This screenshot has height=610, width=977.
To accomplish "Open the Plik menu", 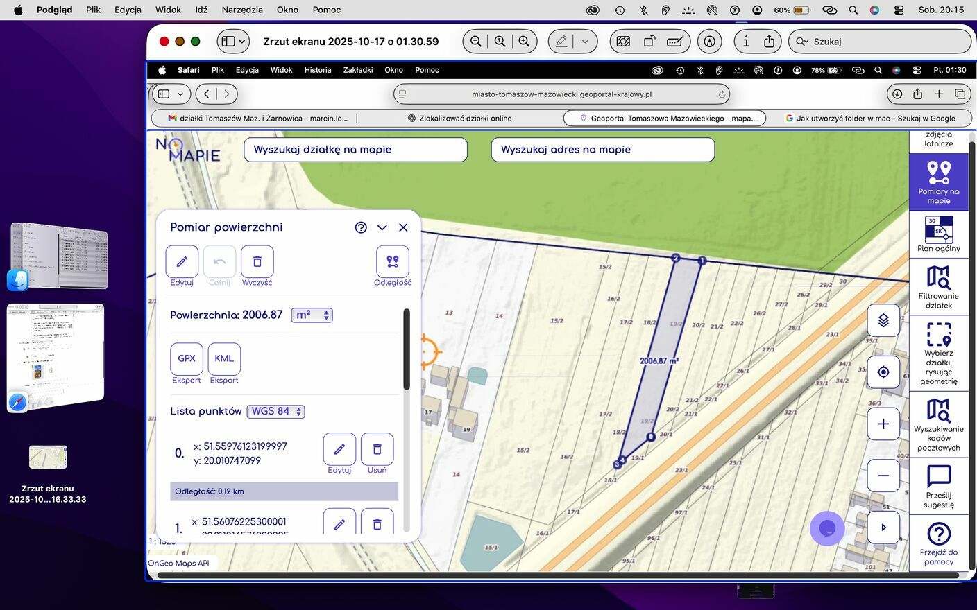I will click(x=93, y=10).
